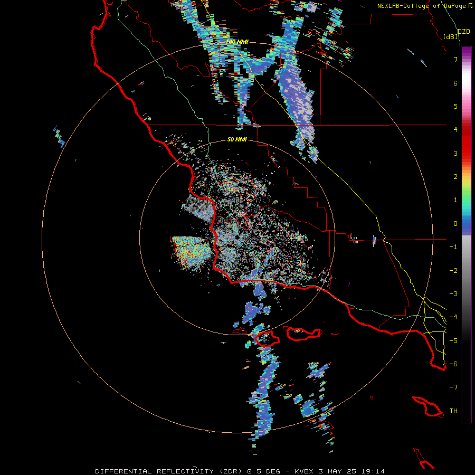Click the -6 dB value on color scale
This screenshot has width=475, height=475.
pos(453,364)
